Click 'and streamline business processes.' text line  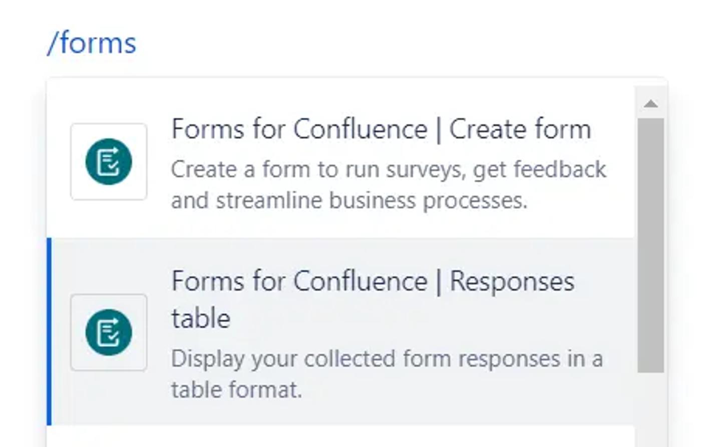tap(349, 201)
